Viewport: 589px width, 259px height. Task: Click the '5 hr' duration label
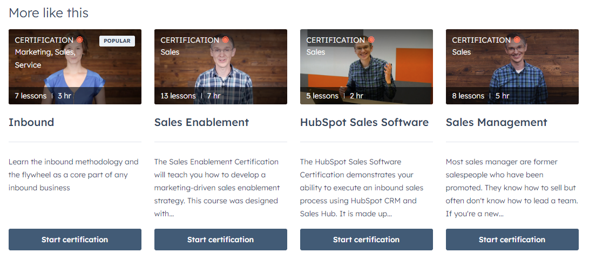[502, 96]
